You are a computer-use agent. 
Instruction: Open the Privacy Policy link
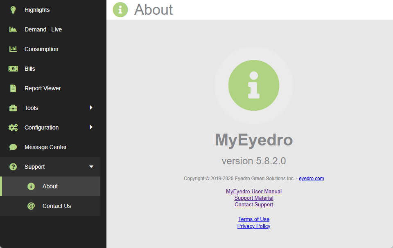[x=254, y=226]
